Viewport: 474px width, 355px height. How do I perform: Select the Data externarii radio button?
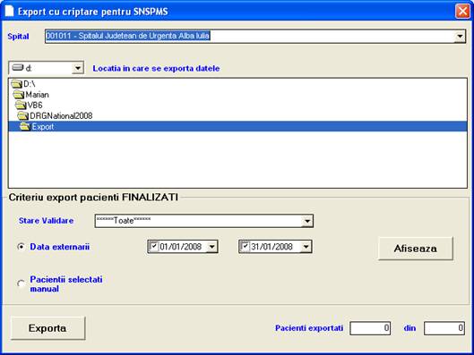pos(22,247)
